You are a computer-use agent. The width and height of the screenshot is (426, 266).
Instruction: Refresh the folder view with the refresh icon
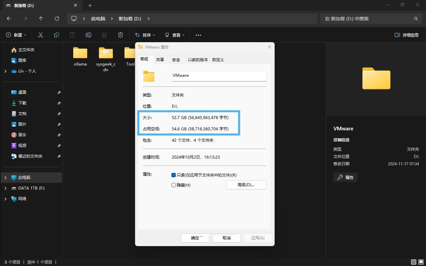point(57,19)
